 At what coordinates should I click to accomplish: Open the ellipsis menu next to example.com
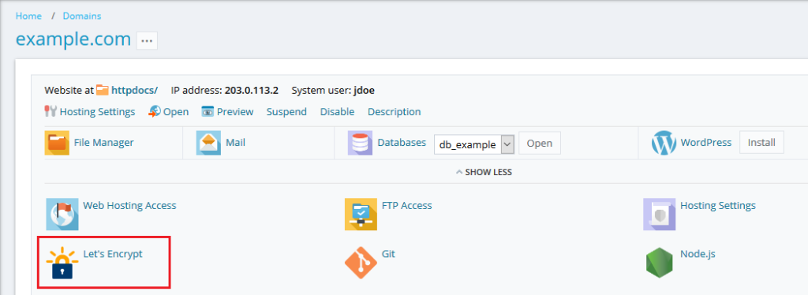coord(147,41)
